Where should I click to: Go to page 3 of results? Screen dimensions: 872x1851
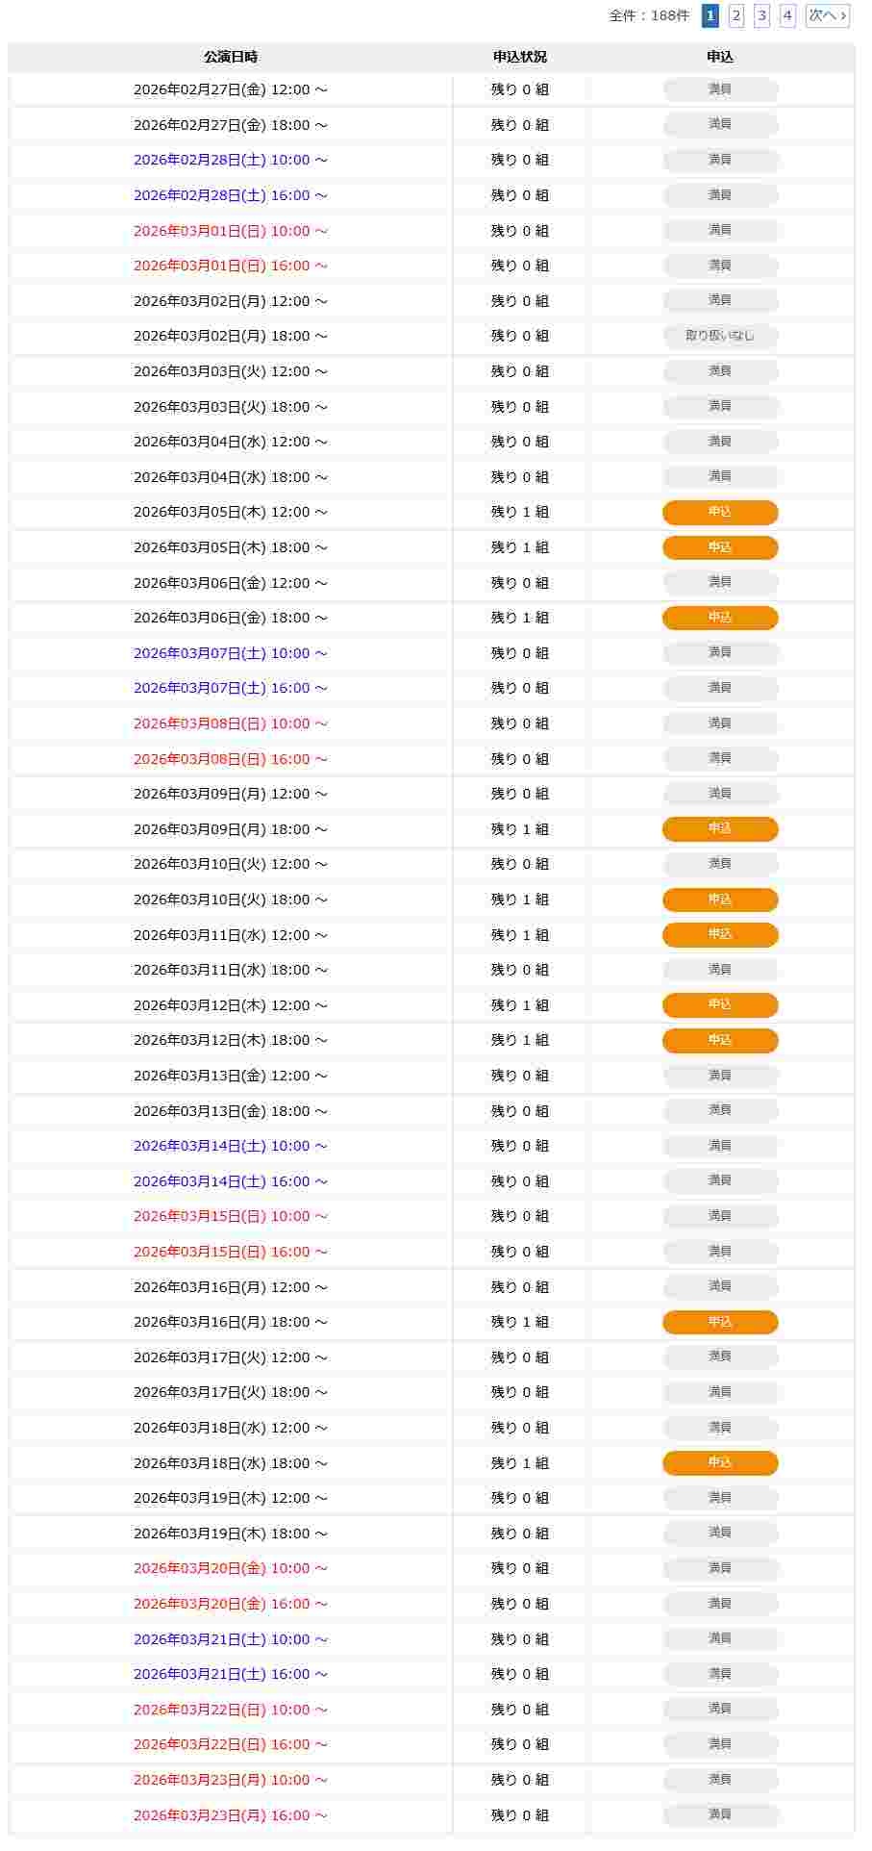click(x=761, y=15)
